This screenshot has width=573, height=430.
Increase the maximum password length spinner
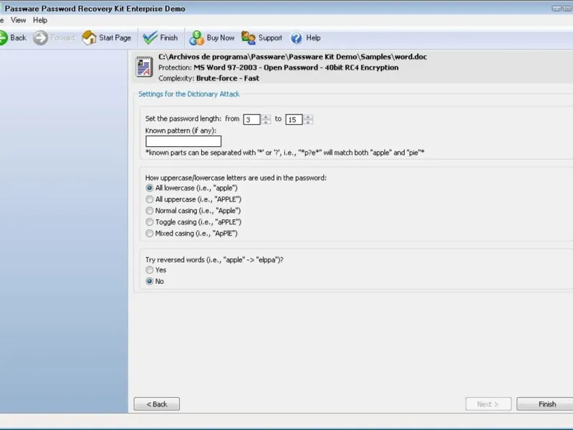pyautogui.click(x=308, y=117)
